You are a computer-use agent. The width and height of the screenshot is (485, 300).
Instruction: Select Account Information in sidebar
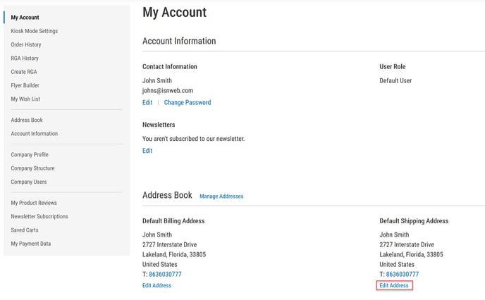[34, 134]
